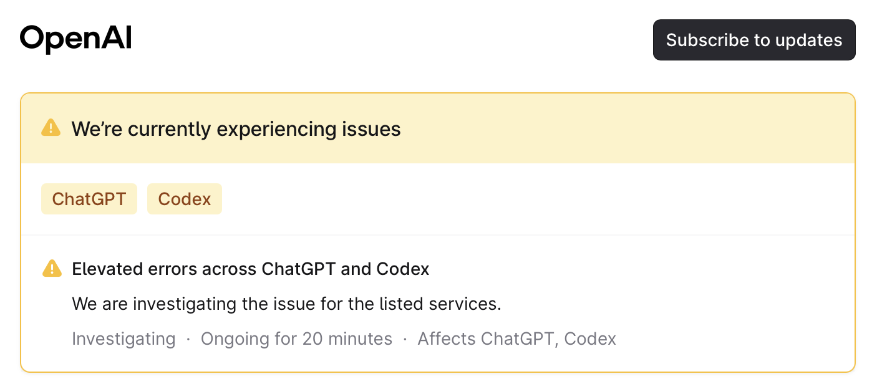877x389 pixels.
Task: Click the warning triangle in the yellow banner
Action: 51,128
